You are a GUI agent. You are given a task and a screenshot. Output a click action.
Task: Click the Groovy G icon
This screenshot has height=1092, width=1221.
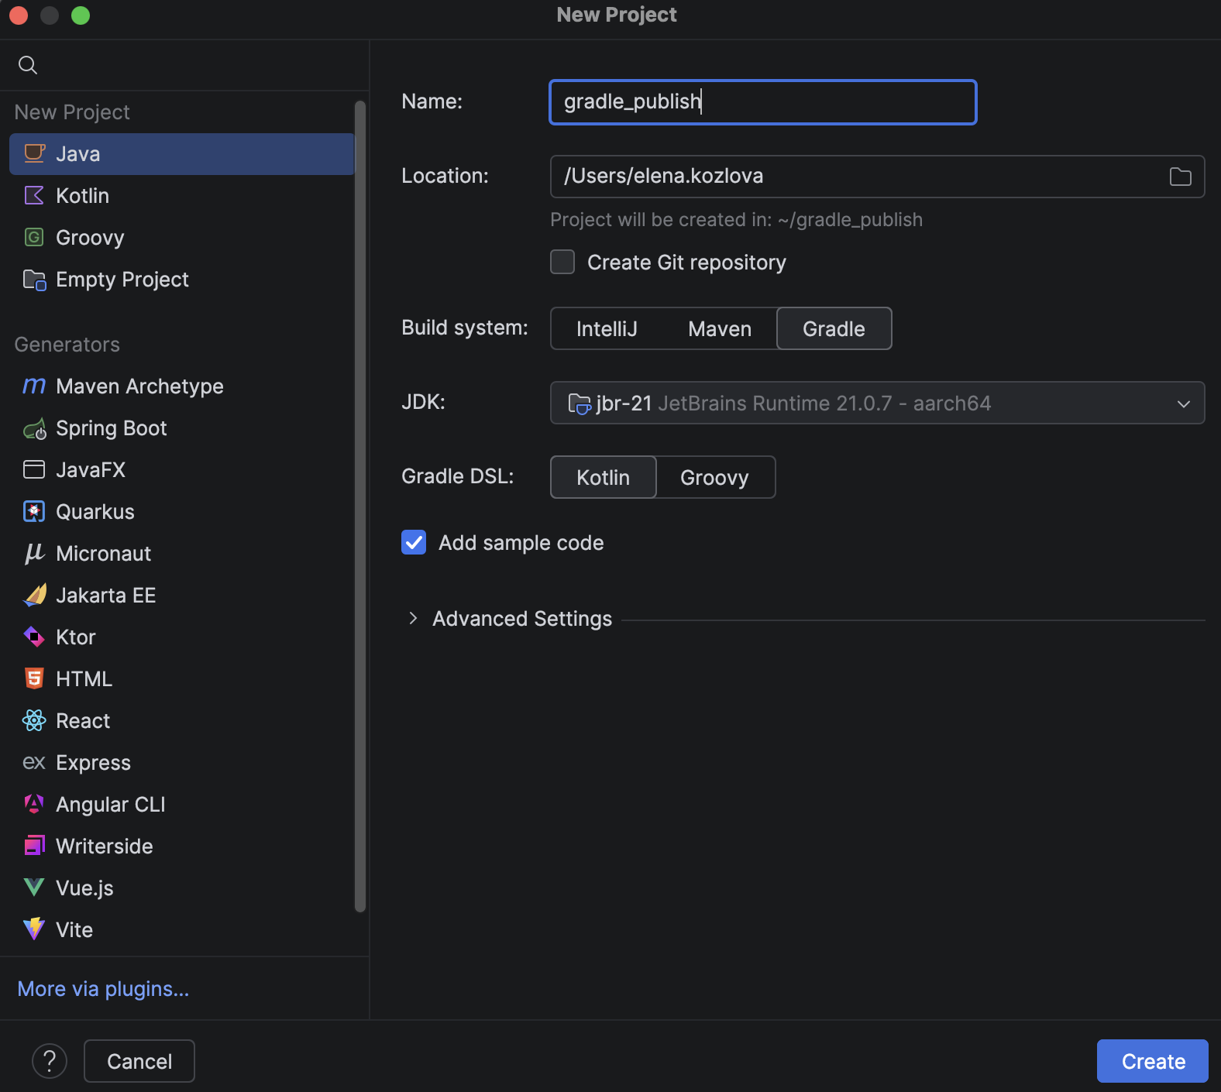(x=34, y=237)
